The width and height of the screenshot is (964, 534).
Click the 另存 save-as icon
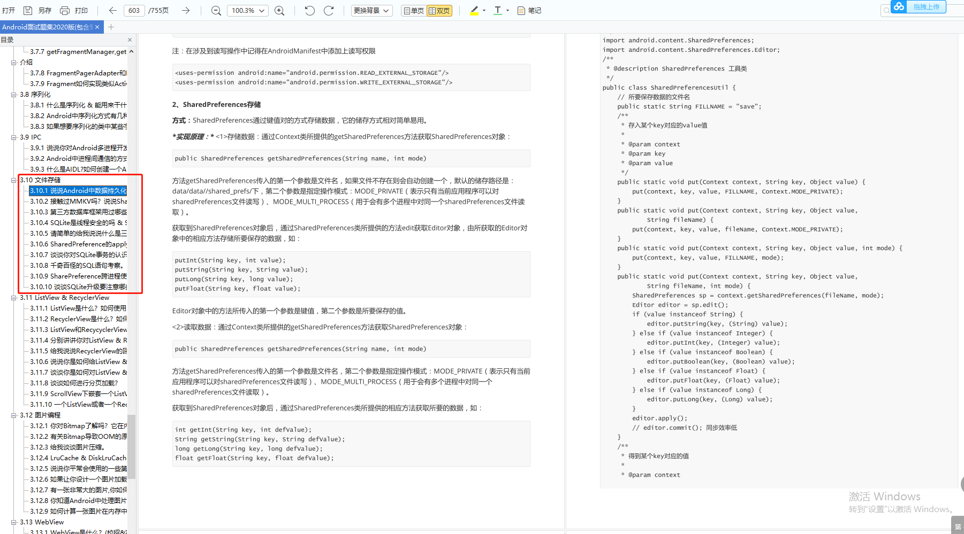click(x=28, y=10)
